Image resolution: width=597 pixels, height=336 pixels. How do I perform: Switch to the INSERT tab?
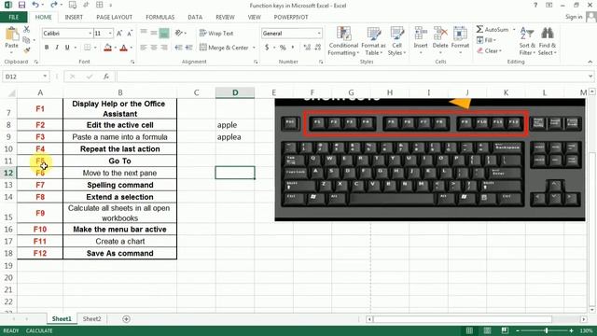click(x=74, y=17)
